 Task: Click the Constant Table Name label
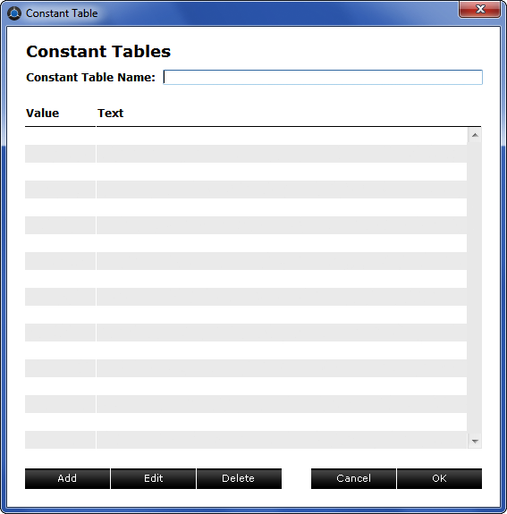(x=90, y=78)
